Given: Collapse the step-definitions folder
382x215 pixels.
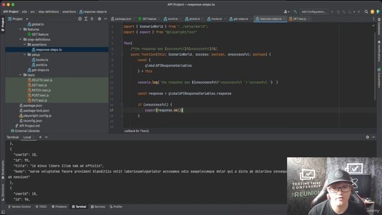Looking at the screenshot, I should pos(20,39).
